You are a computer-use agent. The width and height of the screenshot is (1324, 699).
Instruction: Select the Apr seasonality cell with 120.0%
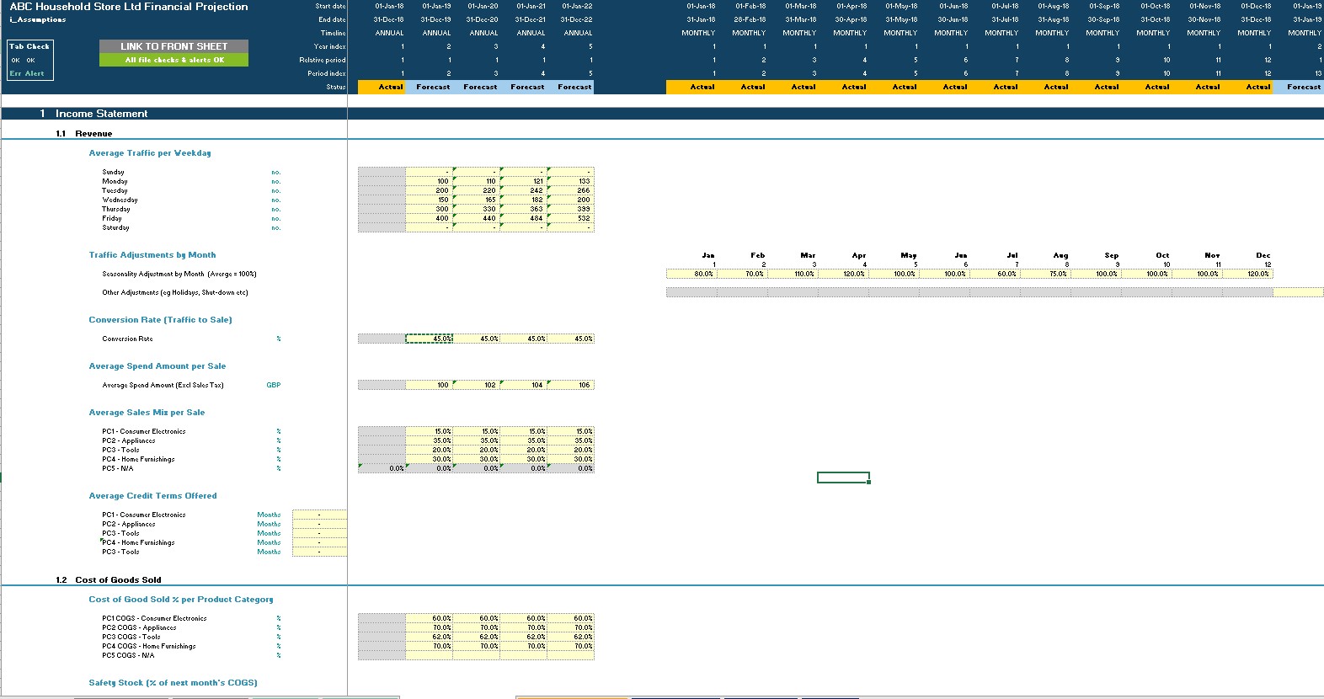point(843,274)
